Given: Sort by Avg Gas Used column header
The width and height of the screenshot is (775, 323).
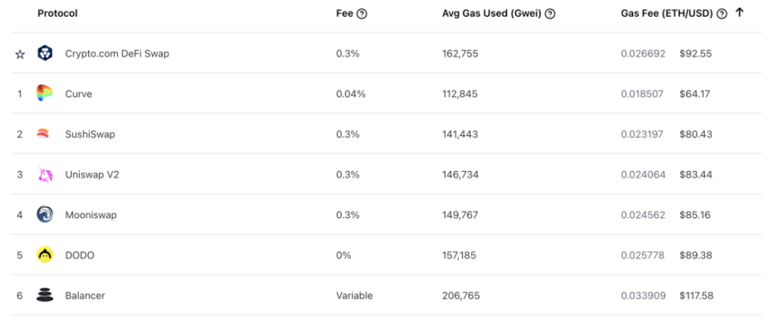Looking at the screenshot, I should [492, 14].
